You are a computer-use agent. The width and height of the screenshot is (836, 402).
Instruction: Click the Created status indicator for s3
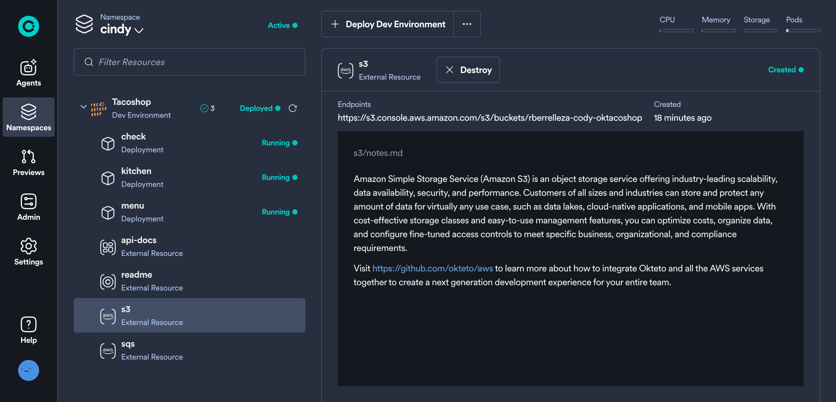786,69
